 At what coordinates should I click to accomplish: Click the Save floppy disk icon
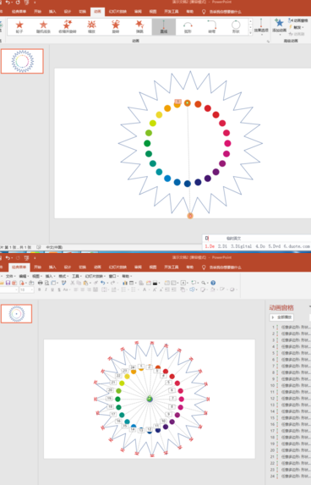tap(8, 283)
